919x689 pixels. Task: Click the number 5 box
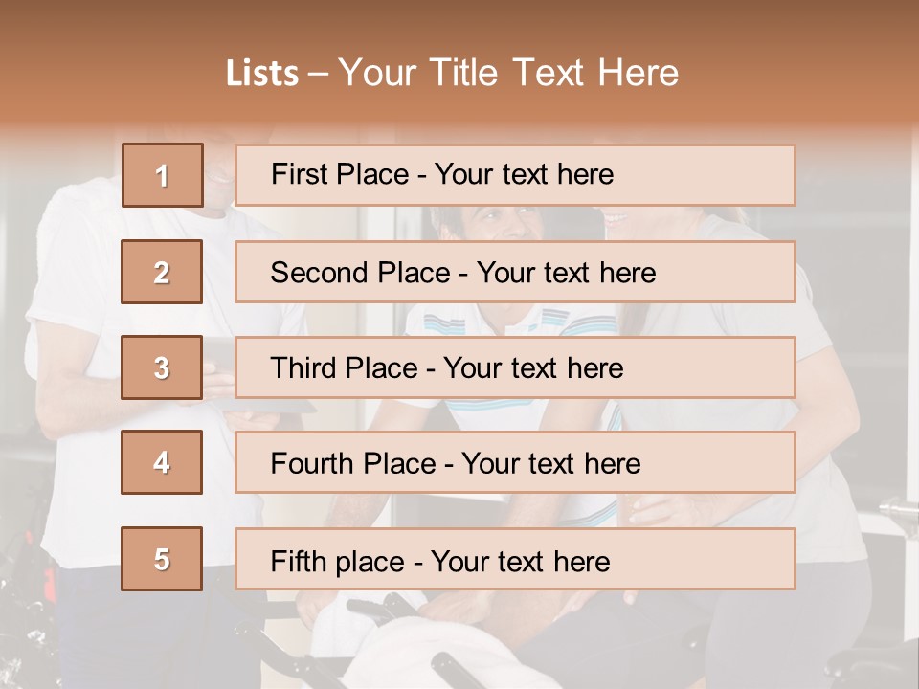pos(162,559)
